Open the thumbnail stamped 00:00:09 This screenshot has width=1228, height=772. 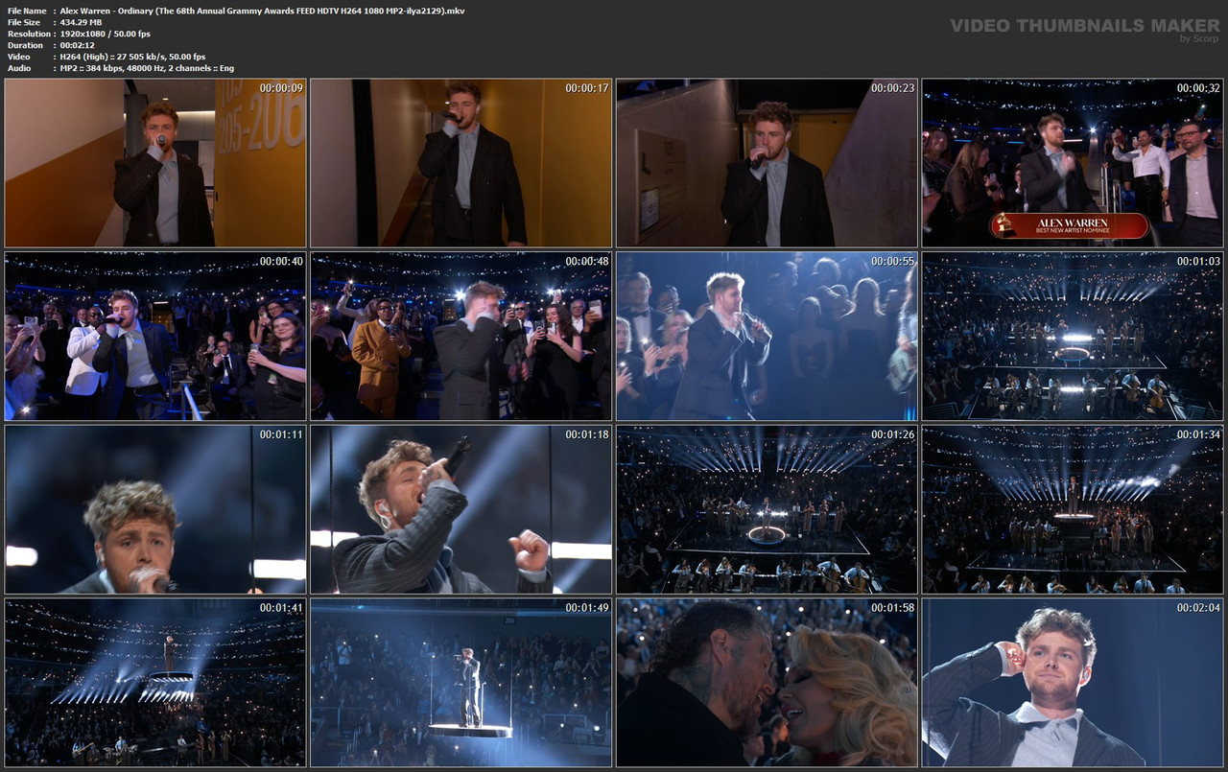pyautogui.click(x=155, y=163)
